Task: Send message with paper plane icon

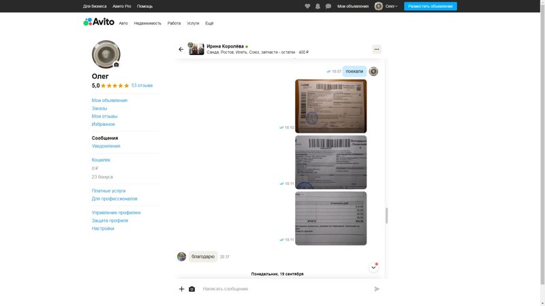Action: tap(377, 289)
